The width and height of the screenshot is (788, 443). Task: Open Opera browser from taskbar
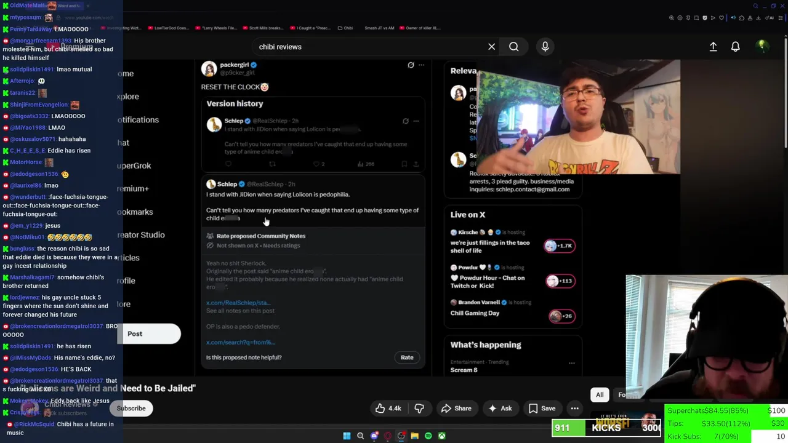[387, 436]
